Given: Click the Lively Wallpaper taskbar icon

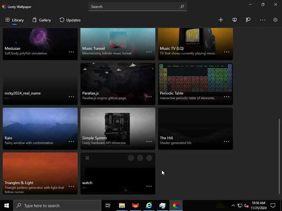Looking at the screenshot, I should click(x=176, y=206).
